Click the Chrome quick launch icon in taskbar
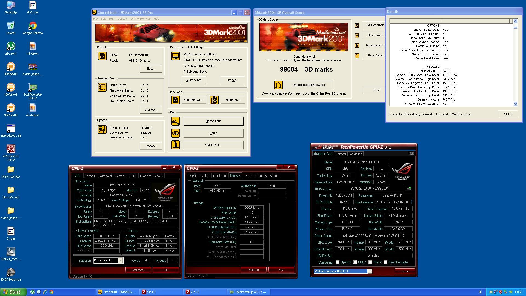 (52, 292)
